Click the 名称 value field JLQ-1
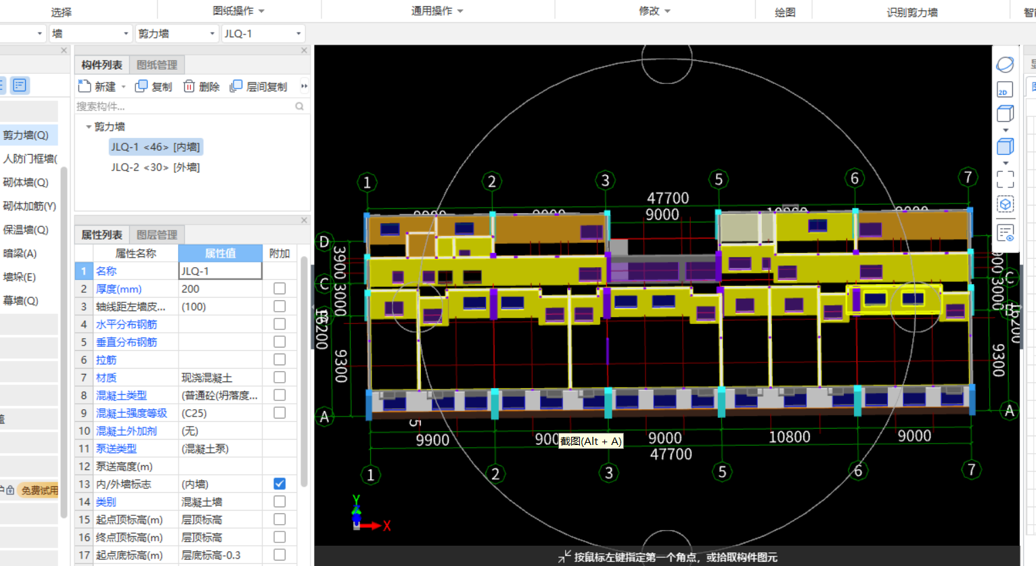The image size is (1036, 566). pos(220,270)
